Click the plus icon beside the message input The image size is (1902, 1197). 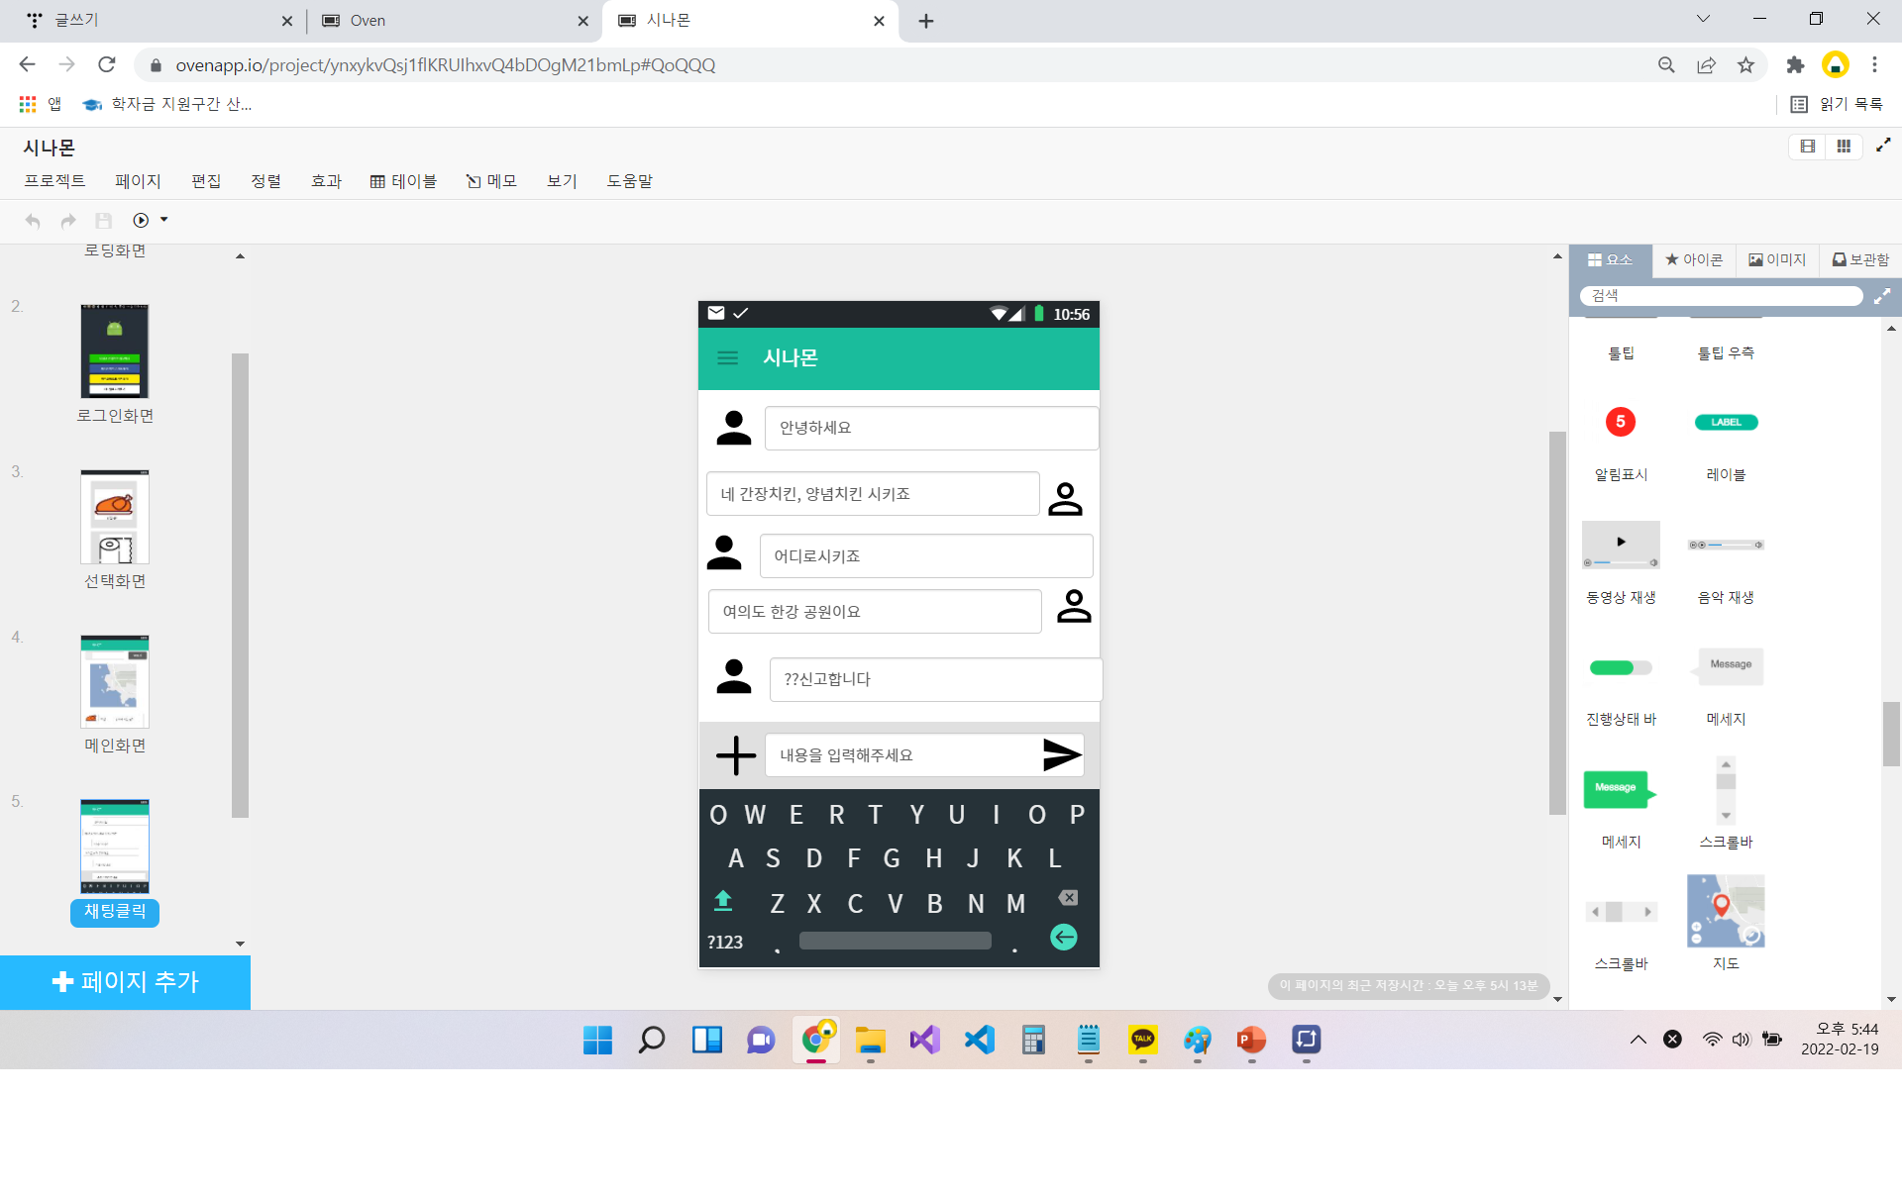pos(735,755)
